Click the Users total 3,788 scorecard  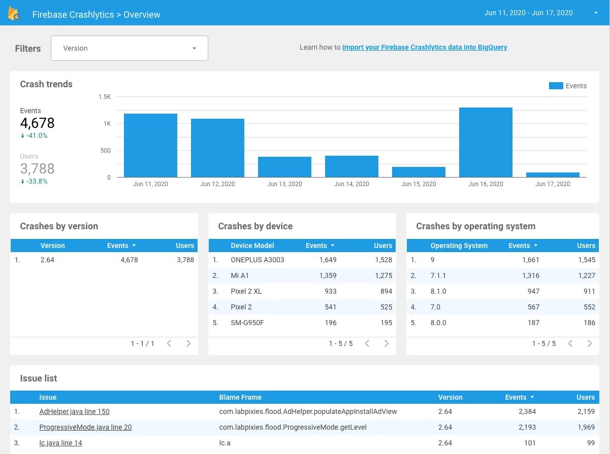point(37,169)
